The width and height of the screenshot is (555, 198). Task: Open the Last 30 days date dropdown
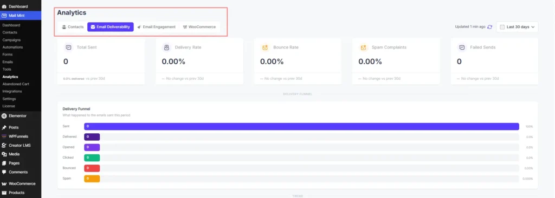coord(517,27)
